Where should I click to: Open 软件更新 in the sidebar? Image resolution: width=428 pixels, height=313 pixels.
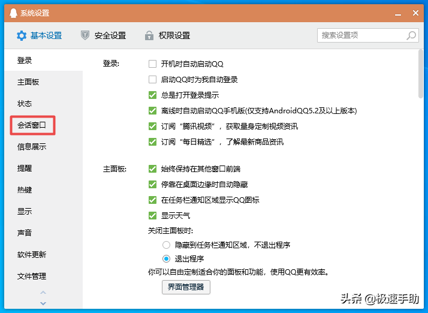point(43,254)
